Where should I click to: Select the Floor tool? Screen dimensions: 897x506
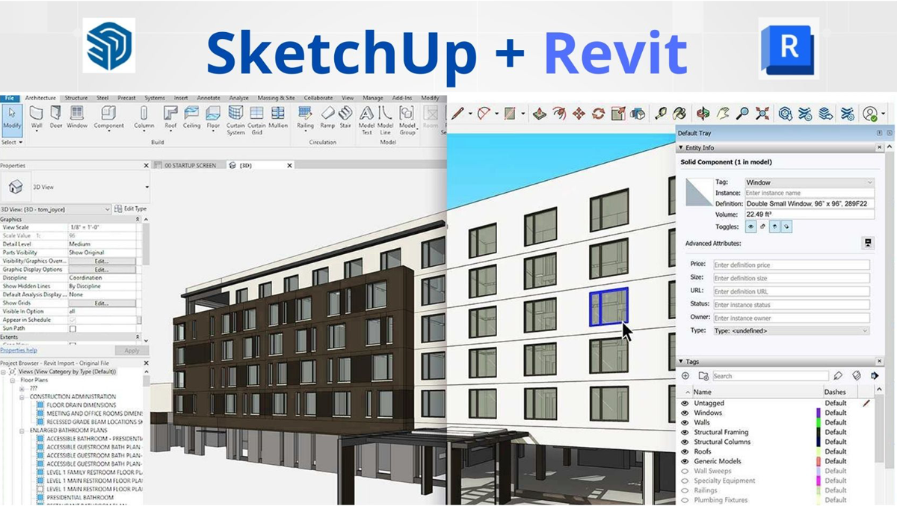(213, 117)
